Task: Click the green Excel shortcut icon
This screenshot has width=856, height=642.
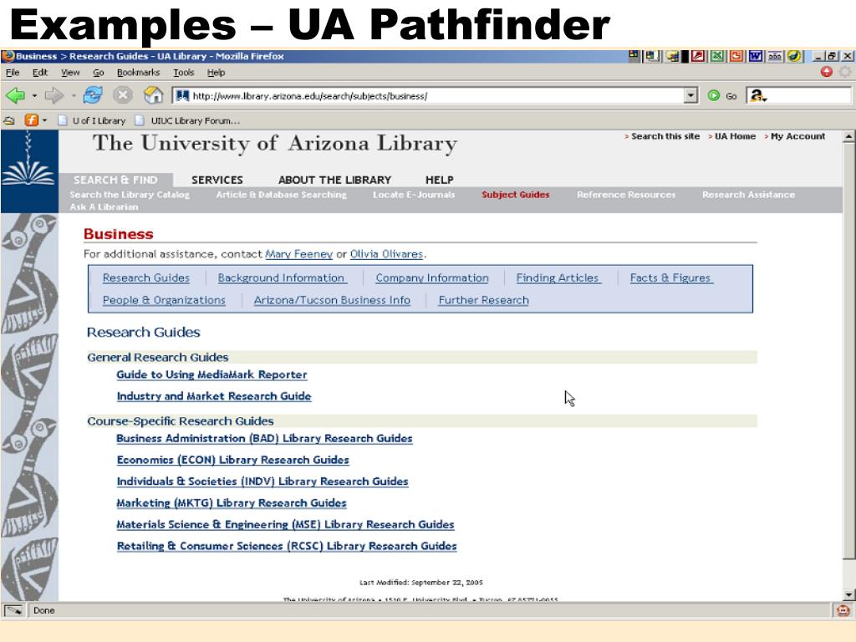Action: coord(716,56)
